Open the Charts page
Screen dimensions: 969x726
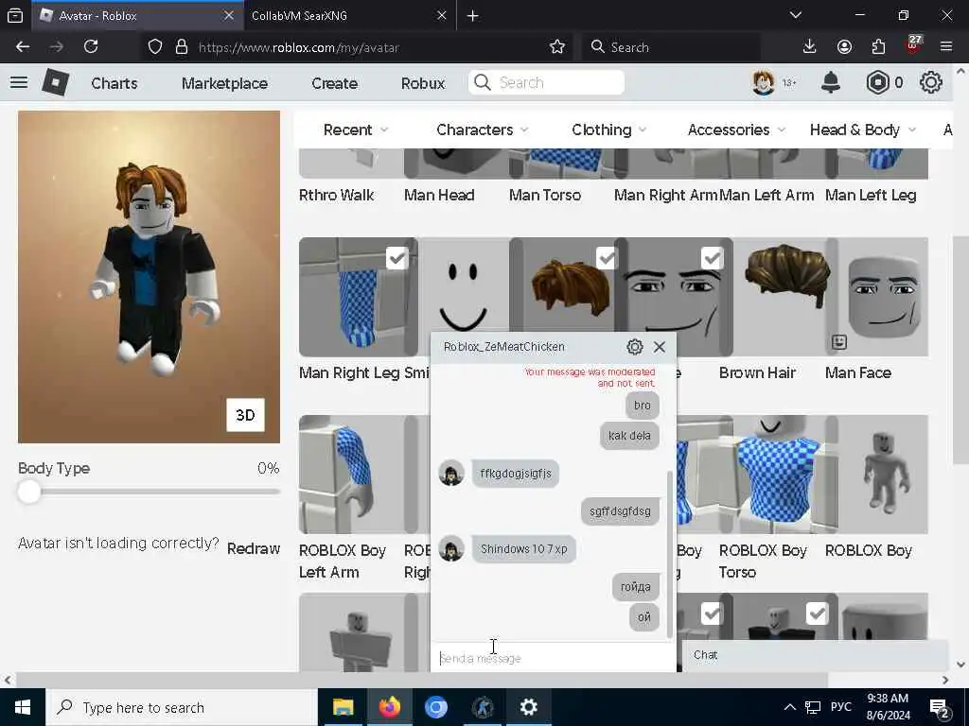(115, 83)
